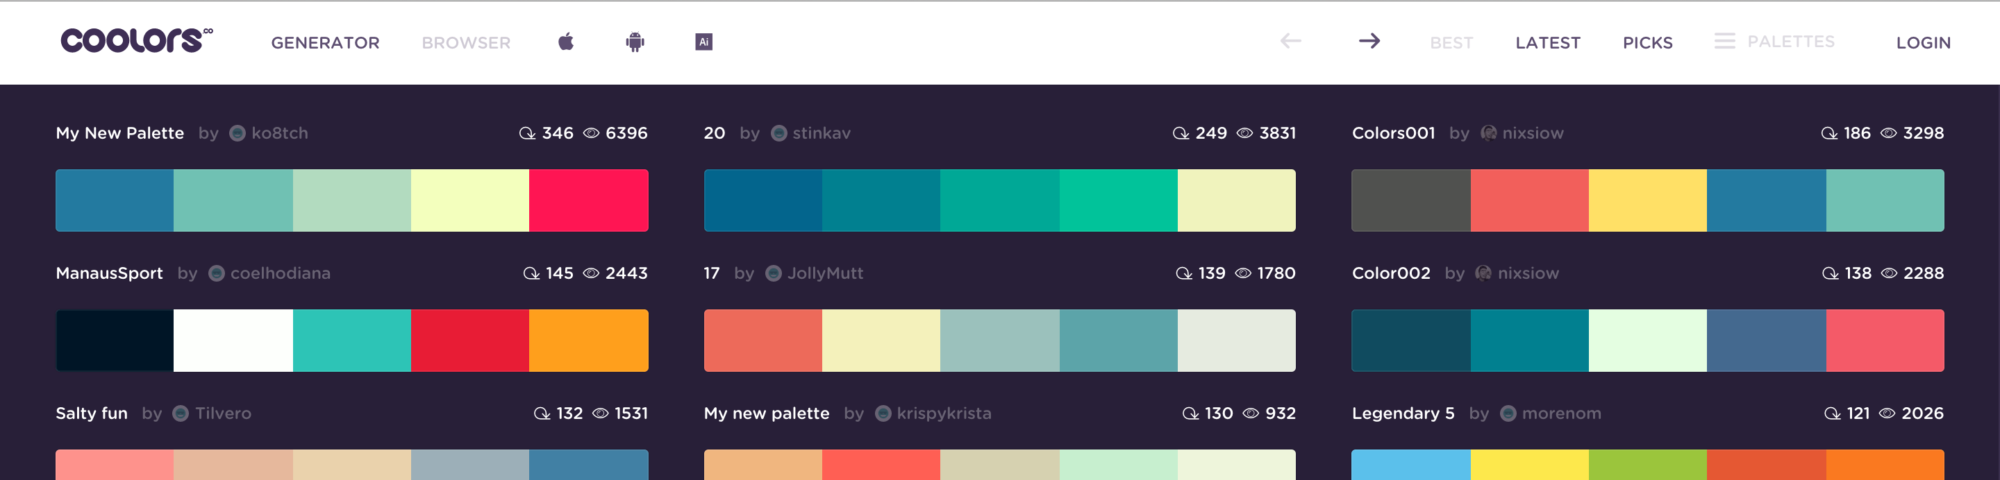Switch to the Latest palettes tab

(x=1547, y=42)
